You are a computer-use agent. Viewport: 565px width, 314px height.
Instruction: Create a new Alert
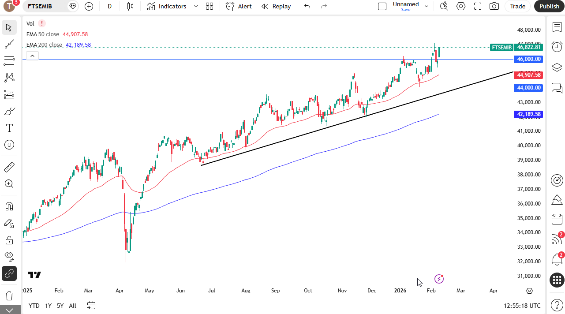(x=239, y=6)
